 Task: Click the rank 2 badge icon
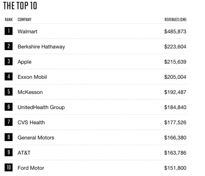coord(9,46)
